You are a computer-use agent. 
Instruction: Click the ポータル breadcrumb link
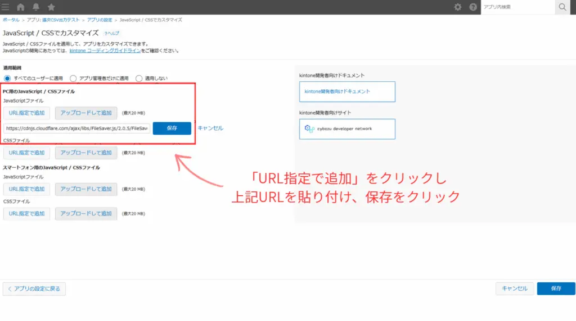point(11,20)
